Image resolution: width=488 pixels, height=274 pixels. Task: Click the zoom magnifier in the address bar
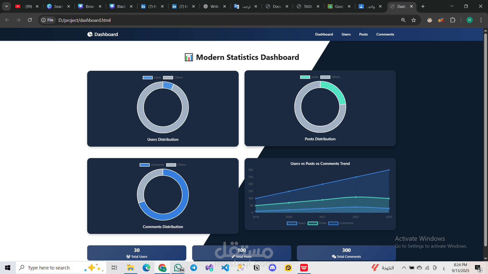(x=403, y=20)
